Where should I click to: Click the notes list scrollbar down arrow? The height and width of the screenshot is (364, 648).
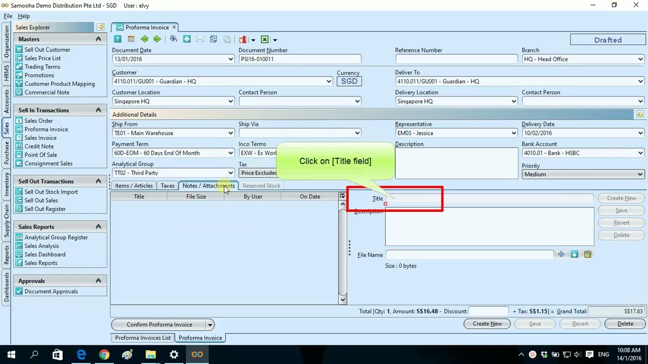[x=343, y=299]
